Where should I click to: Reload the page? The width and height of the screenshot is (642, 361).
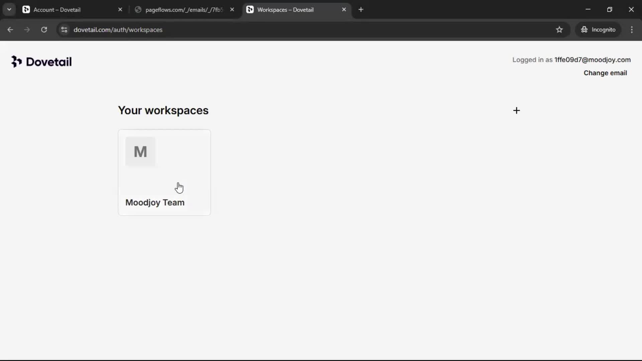click(x=44, y=30)
